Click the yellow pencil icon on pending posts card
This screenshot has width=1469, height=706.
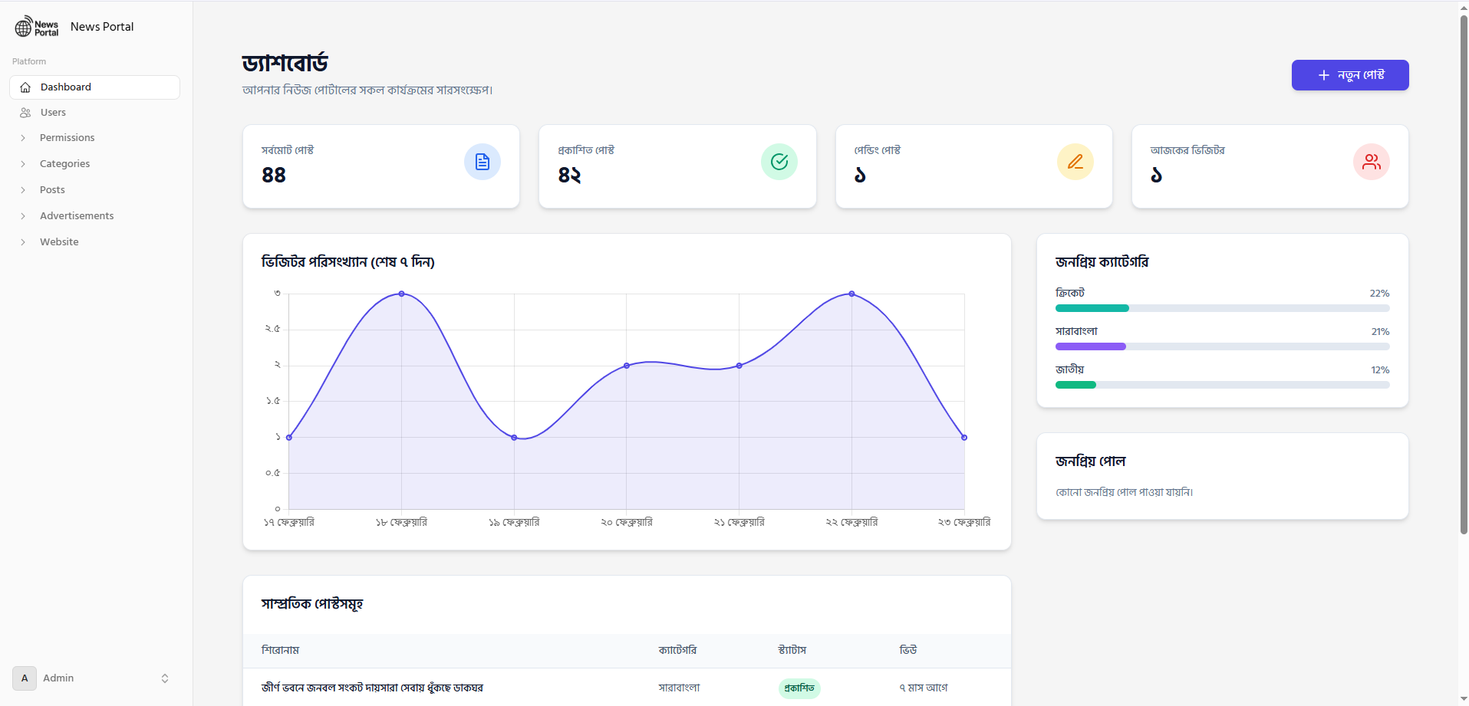[1075, 162]
